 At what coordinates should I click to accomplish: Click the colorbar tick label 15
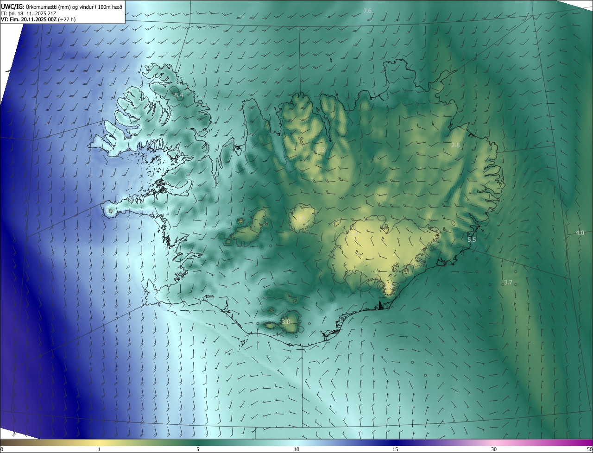(x=395, y=450)
